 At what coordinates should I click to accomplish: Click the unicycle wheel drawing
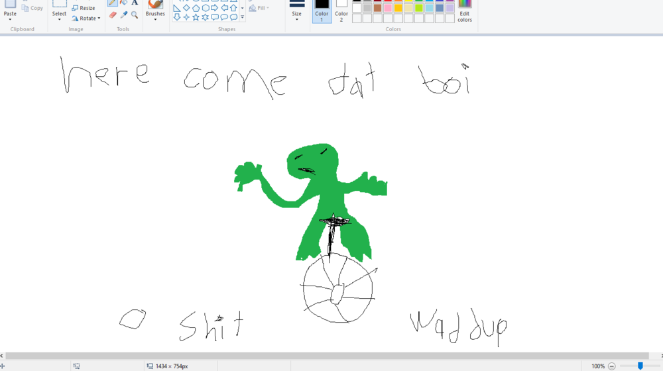click(338, 288)
